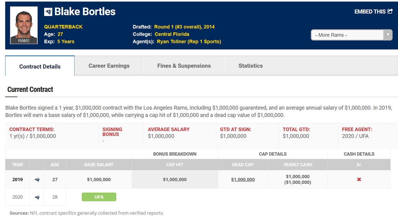
Task: Click the underlined $1,000,000 dead cap value
Action: [243, 180]
